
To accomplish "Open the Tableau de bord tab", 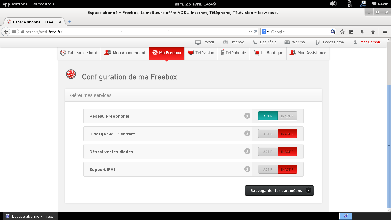I will click(x=79, y=53).
